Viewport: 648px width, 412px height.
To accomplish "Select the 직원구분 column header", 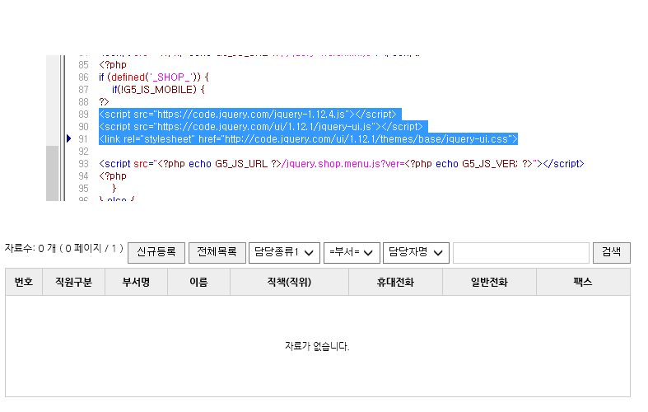I will (73, 282).
